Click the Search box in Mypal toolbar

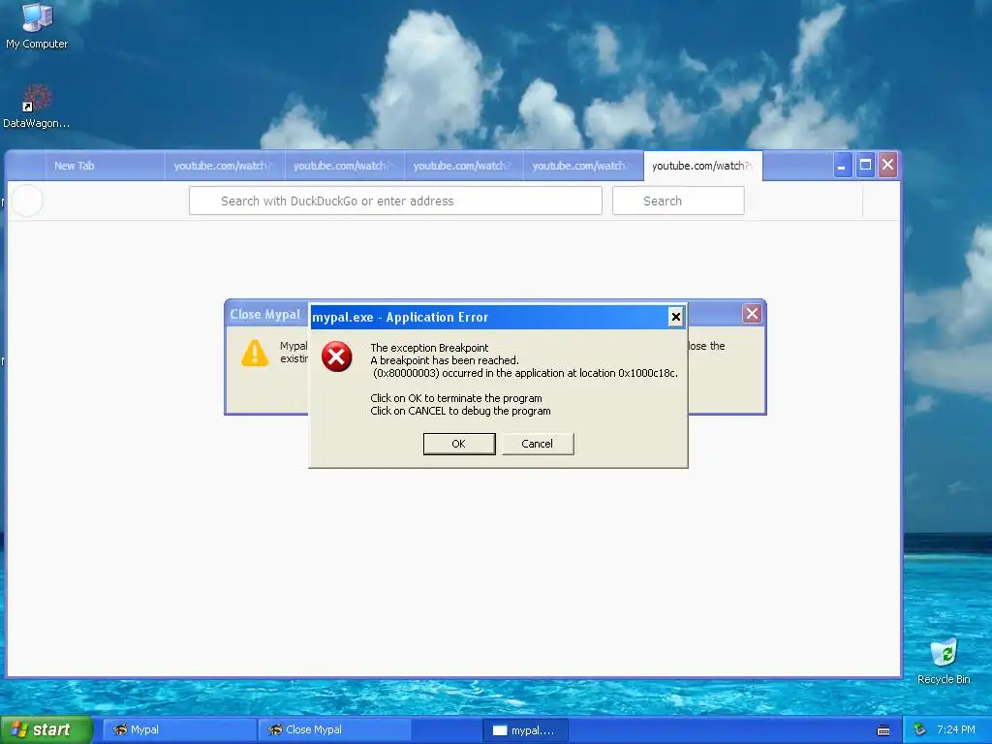(678, 201)
